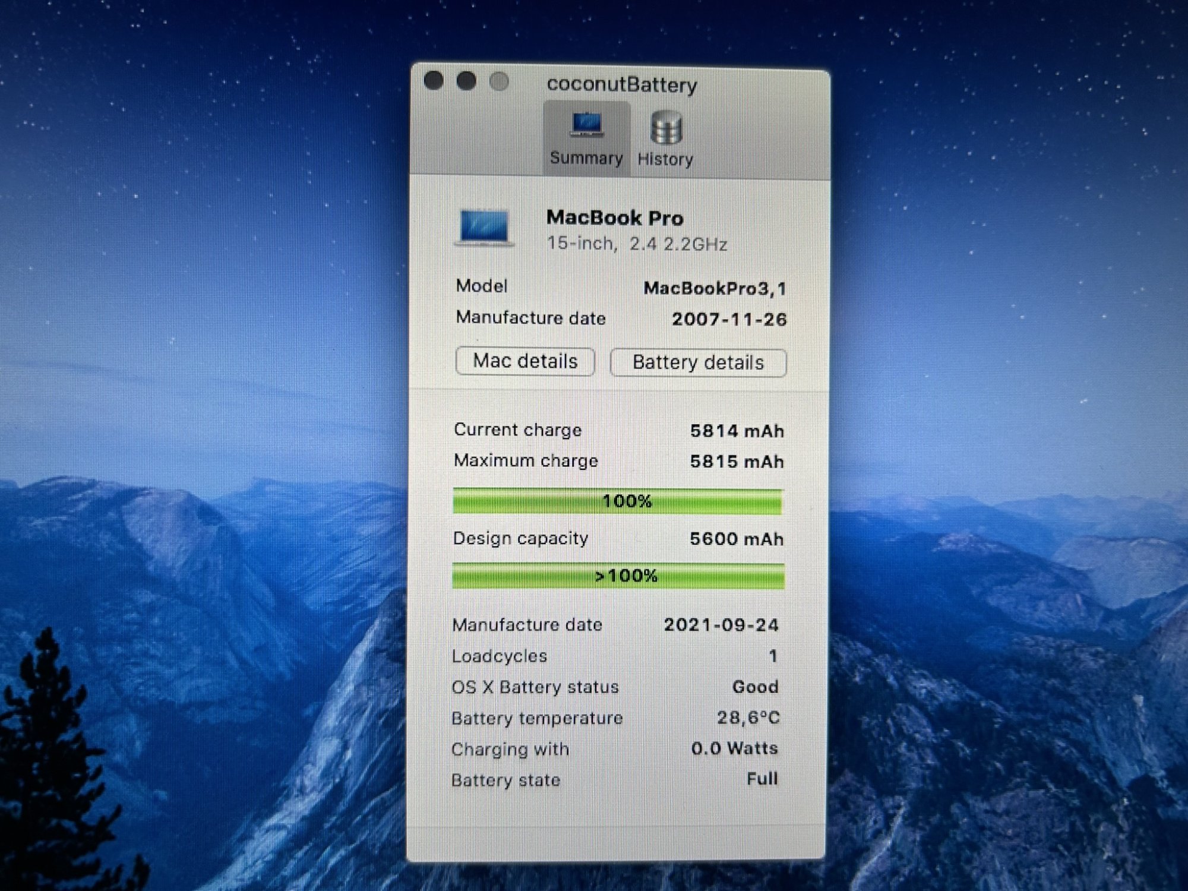Viewport: 1188px width, 891px height.
Task: Select the battery manufacture date 2021-09-24
Action: click(721, 625)
